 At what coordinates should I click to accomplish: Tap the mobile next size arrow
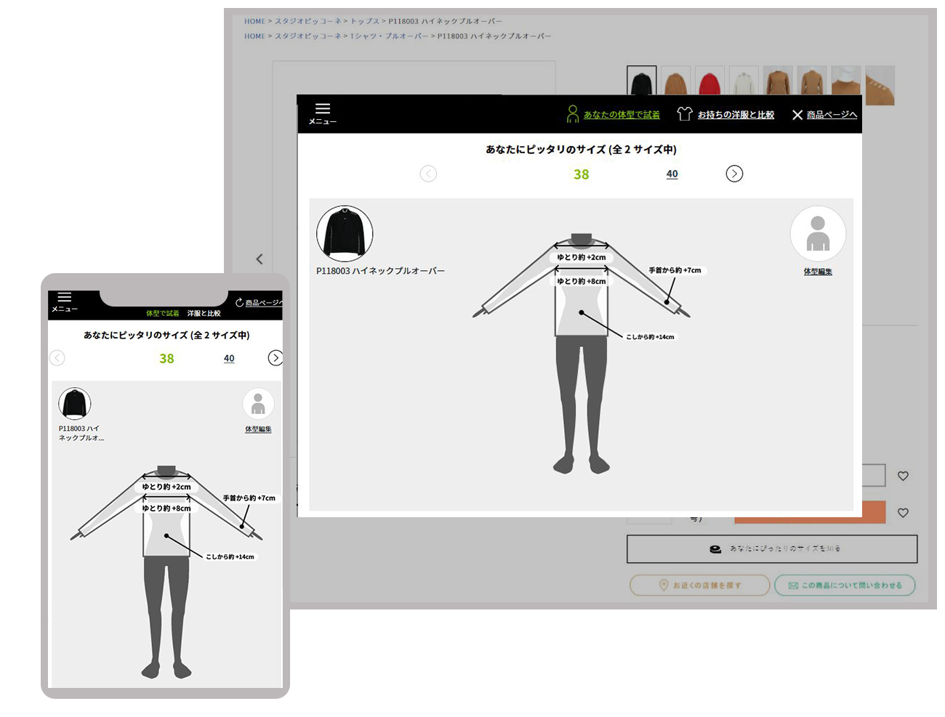(x=275, y=358)
